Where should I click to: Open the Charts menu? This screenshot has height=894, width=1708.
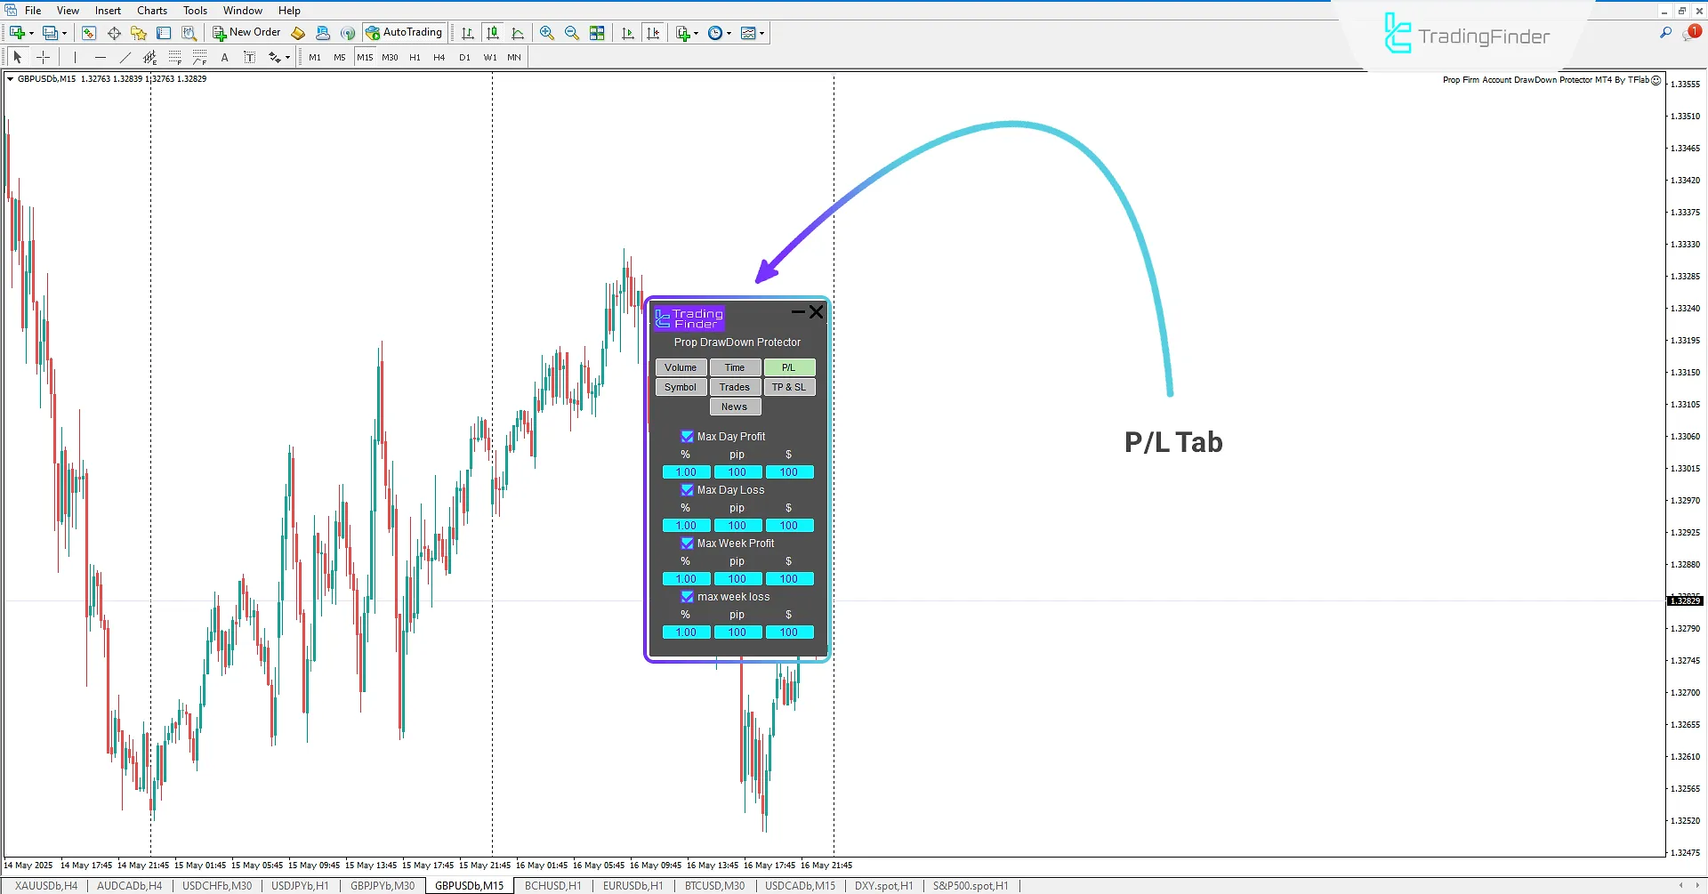(151, 10)
